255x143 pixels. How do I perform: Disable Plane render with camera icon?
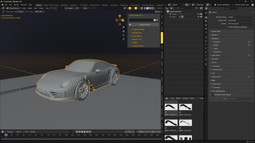[201, 14]
